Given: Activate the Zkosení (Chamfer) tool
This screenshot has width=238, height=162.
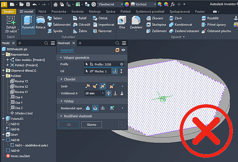Looking at the screenshot, I should coord(155,18).
